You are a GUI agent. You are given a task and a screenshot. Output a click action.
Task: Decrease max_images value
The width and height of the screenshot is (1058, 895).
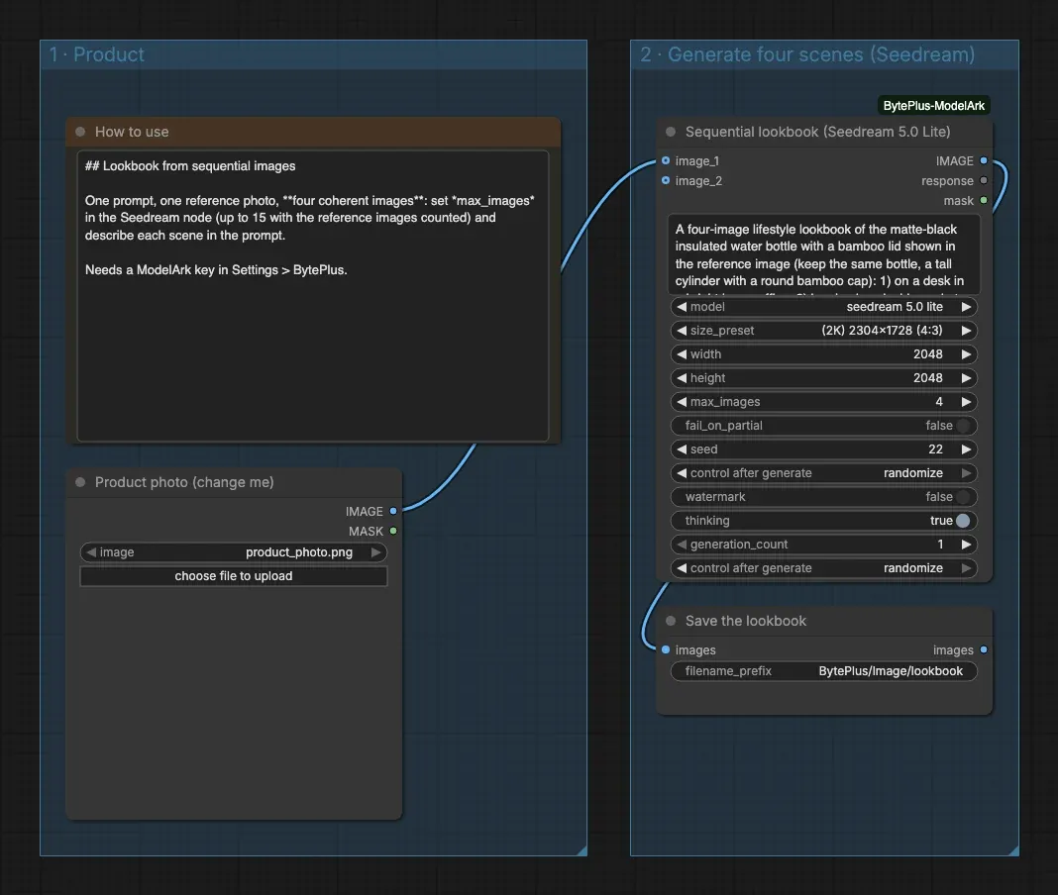pyautogui.click(x=682, y=402)
